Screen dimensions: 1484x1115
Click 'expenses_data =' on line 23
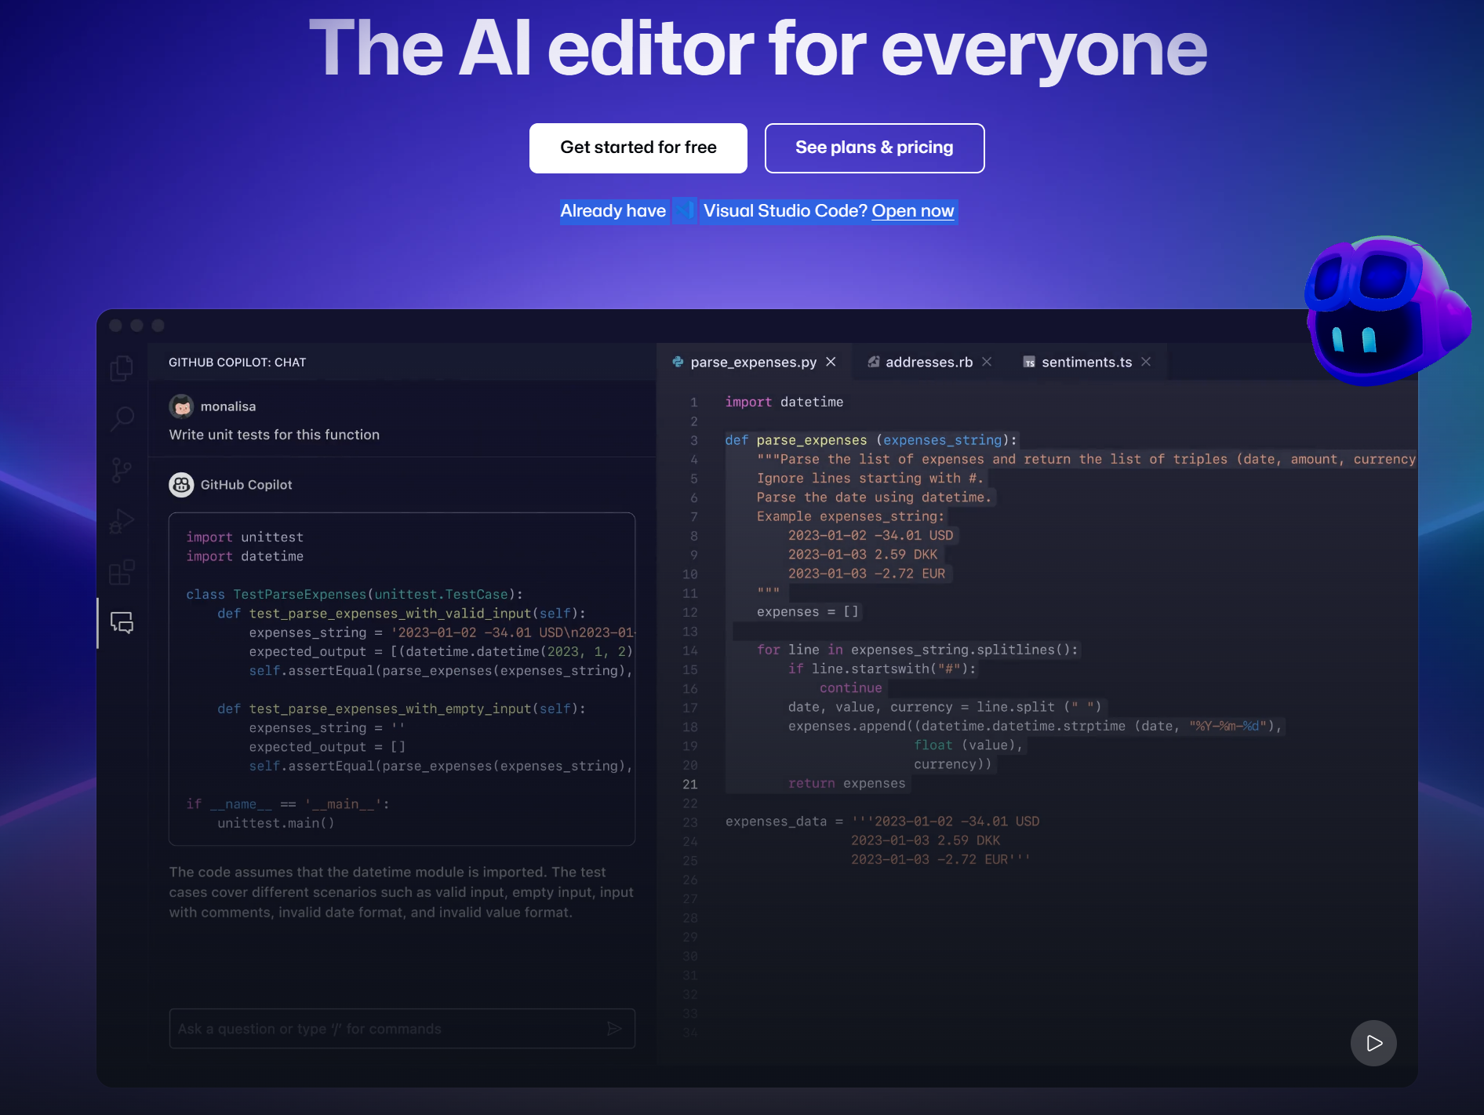[784, 822]
